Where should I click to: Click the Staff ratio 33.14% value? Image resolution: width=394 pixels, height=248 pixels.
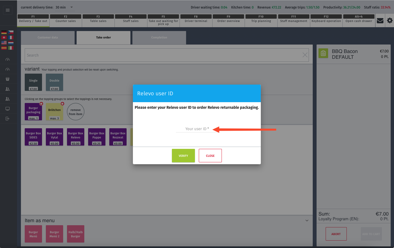385,7
